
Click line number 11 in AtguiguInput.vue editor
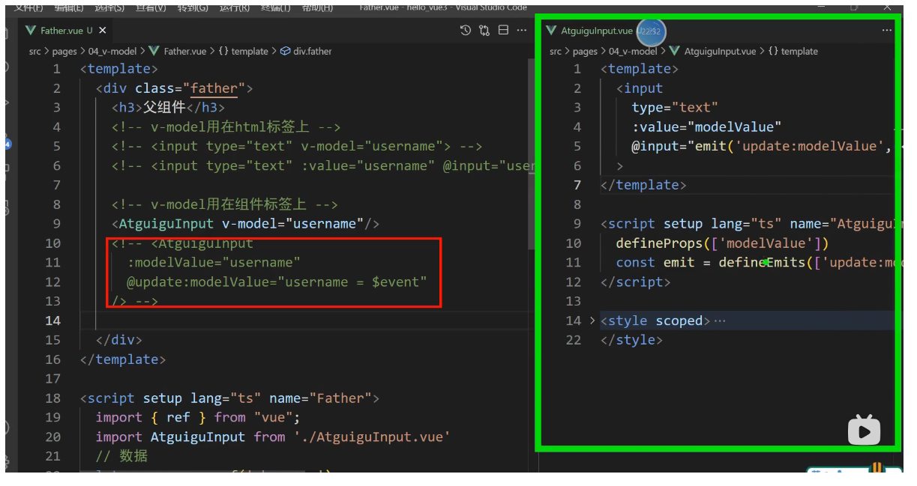click(574, 262)
